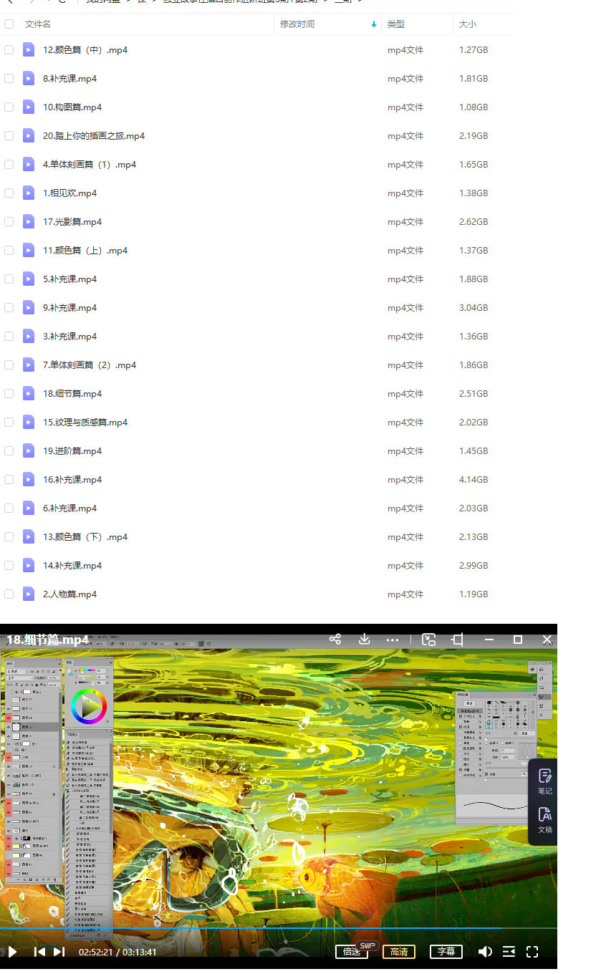Image resolution: width=601 pixels, height=974 pixels.
Task: Seek using the video progress bar
Action: (279, 929)
